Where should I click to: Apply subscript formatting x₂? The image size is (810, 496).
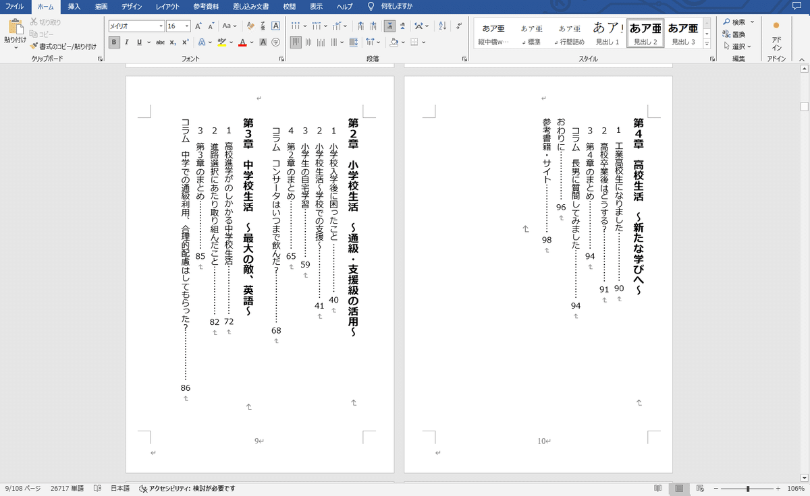pos(173,42)
